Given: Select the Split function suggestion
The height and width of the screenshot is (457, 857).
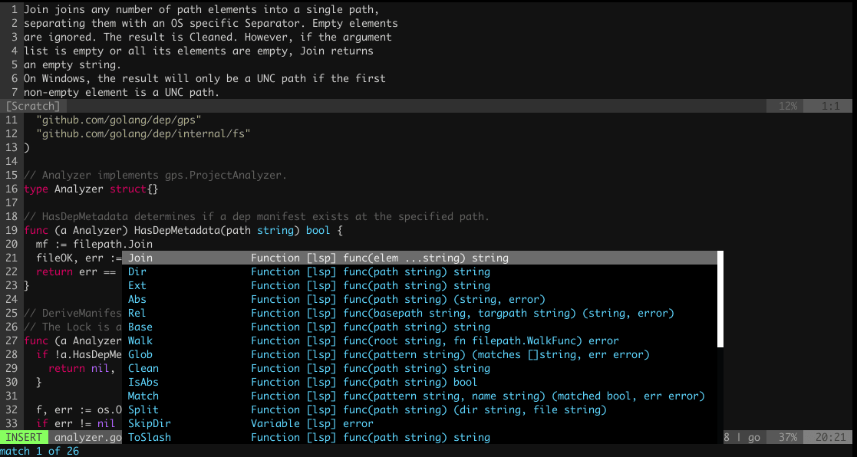Looking at the screenshot, I should coord(144,410).
